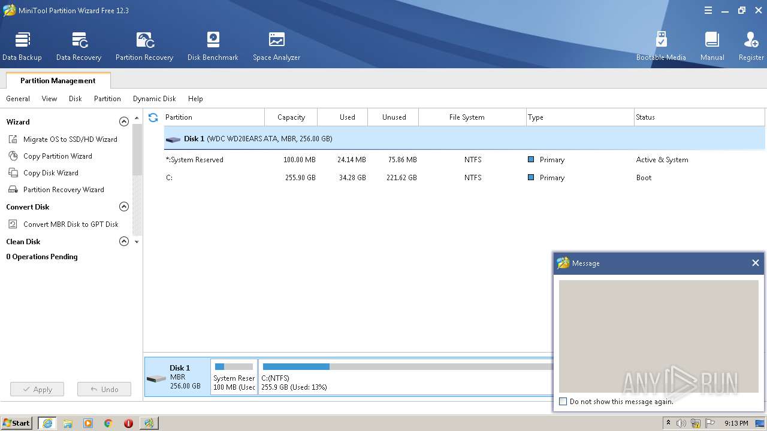Check Do not show this message again

point(563,402)
